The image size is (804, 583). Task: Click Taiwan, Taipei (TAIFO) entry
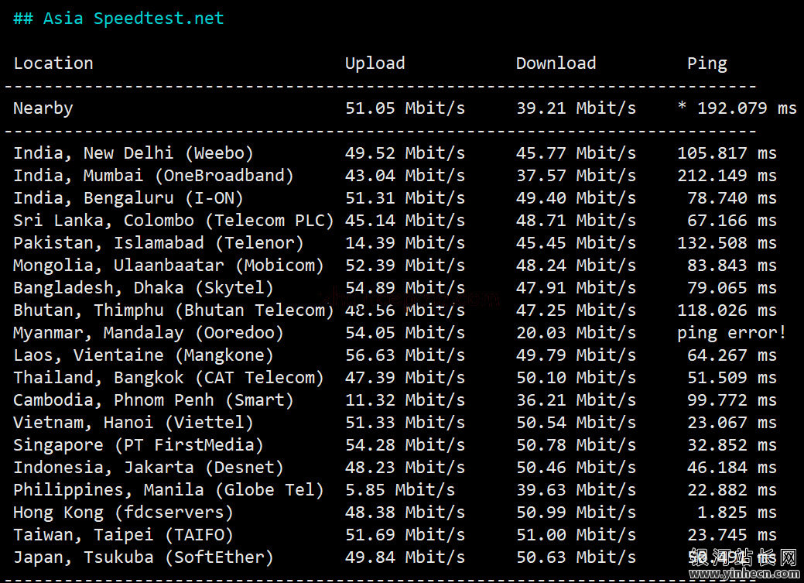coord(123,535)
